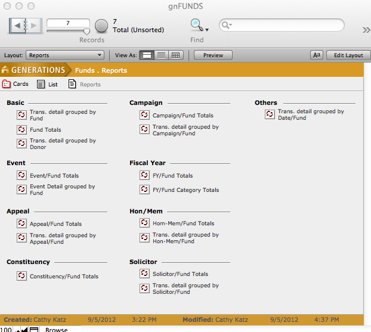Click the GENERATIONS home icon
Image resolution: width=371 pixels, height=332 pixels.
[6, 70]
